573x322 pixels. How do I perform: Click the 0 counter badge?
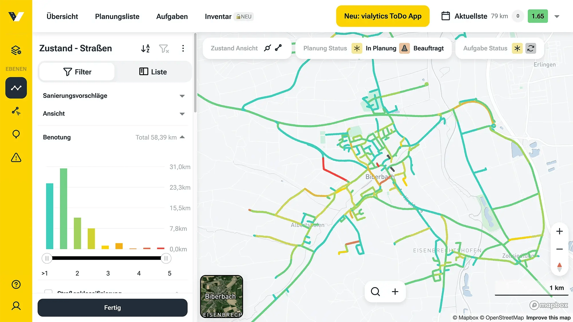[x=518, y=16]
